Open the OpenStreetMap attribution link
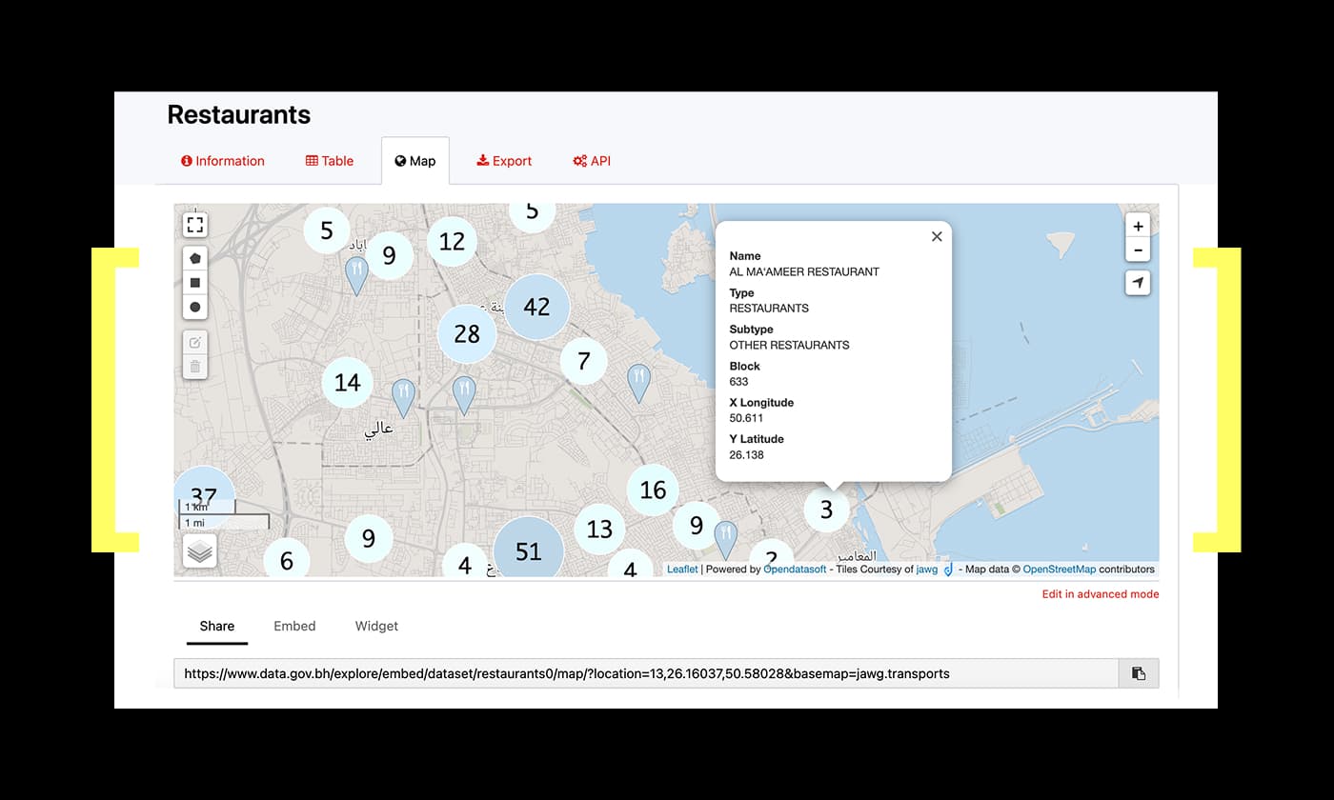 (1059, 570)
